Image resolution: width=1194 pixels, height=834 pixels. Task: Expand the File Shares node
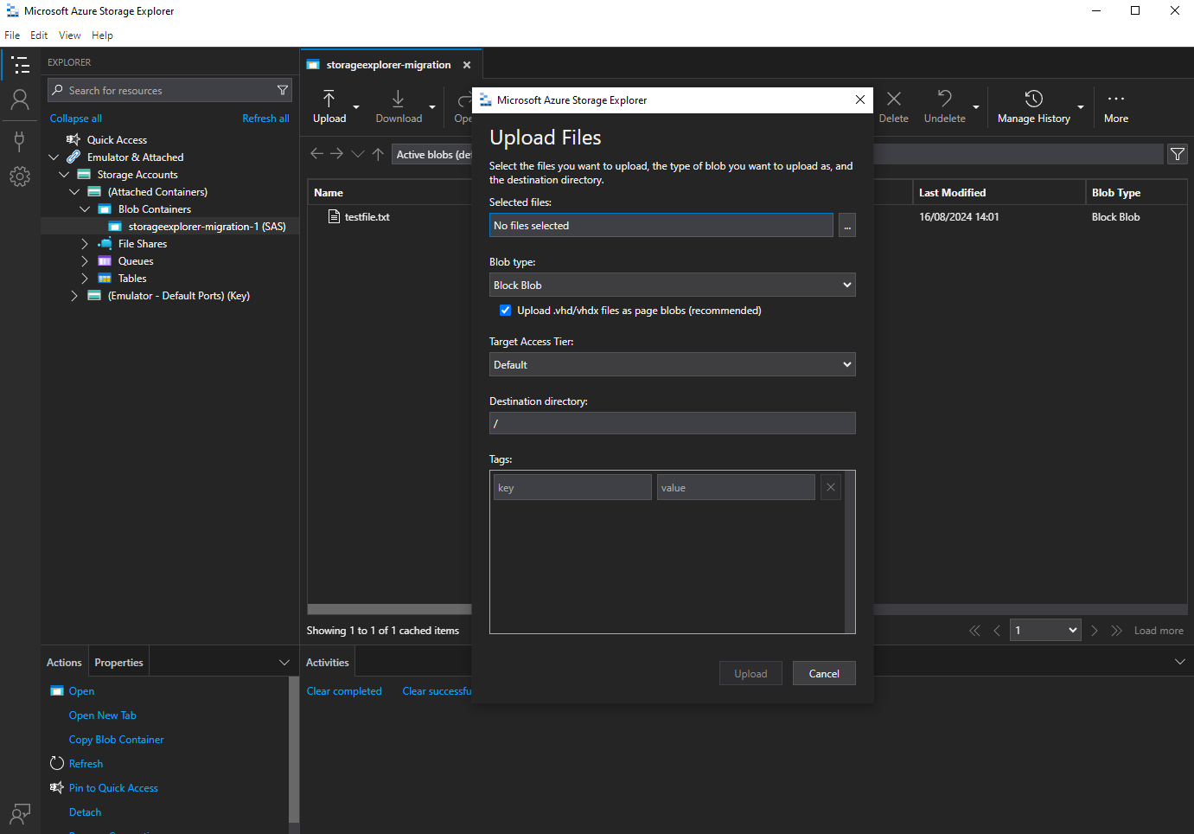[x=85, y=244]
